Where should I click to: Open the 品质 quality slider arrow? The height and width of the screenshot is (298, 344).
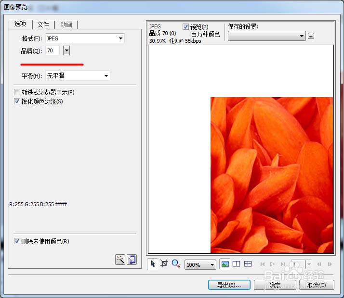[66, 50]
